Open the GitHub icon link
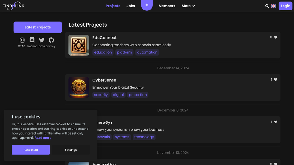 pyautogui.click(x=51, y=40)
